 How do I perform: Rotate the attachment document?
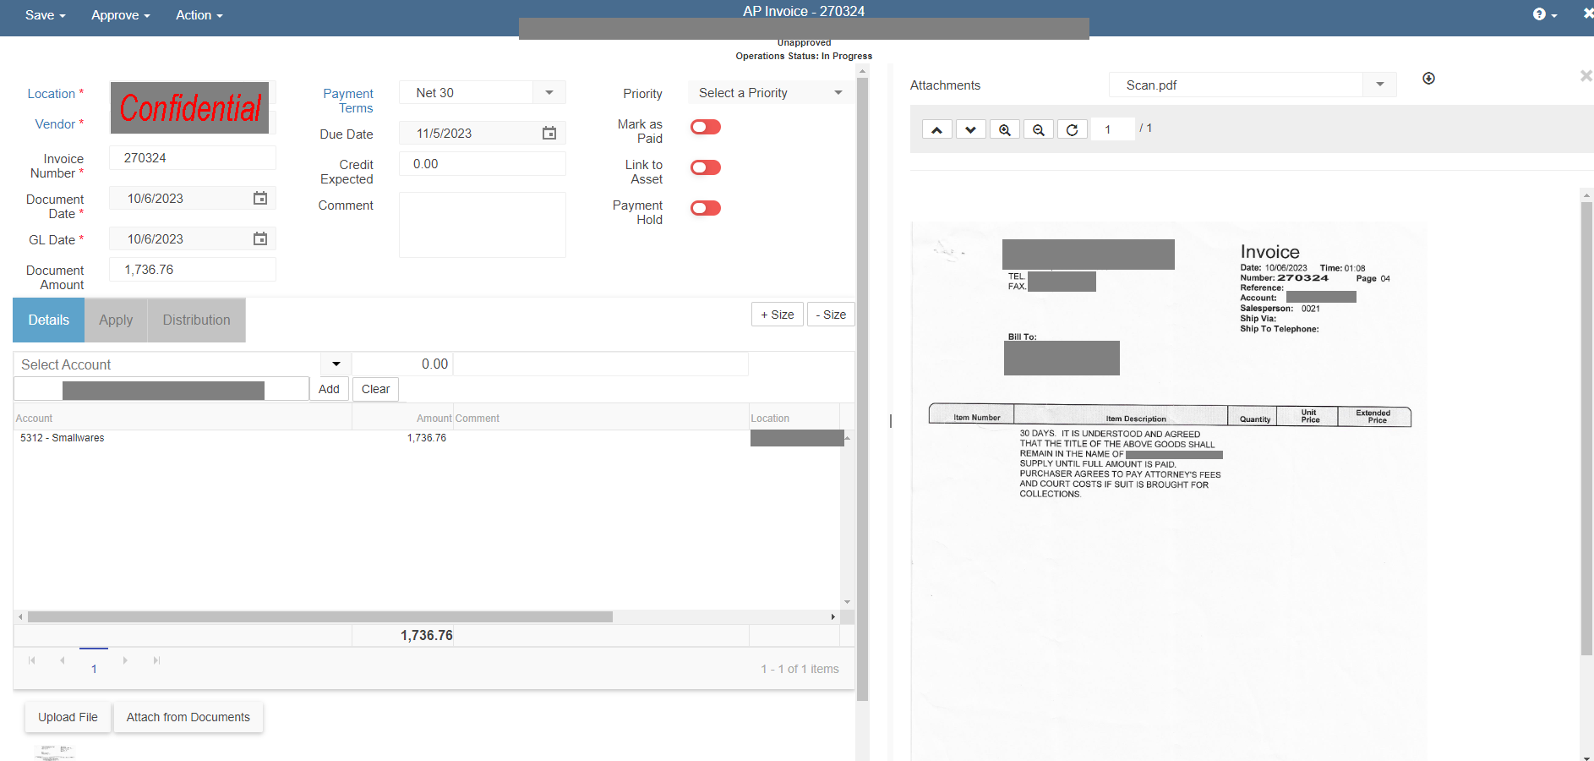[x=1072, y=129]
